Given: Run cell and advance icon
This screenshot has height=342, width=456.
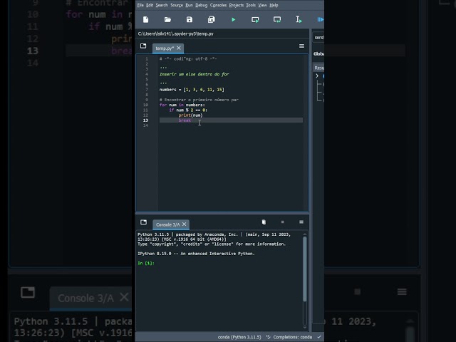Looking at the screenshot, I should 277,19.
